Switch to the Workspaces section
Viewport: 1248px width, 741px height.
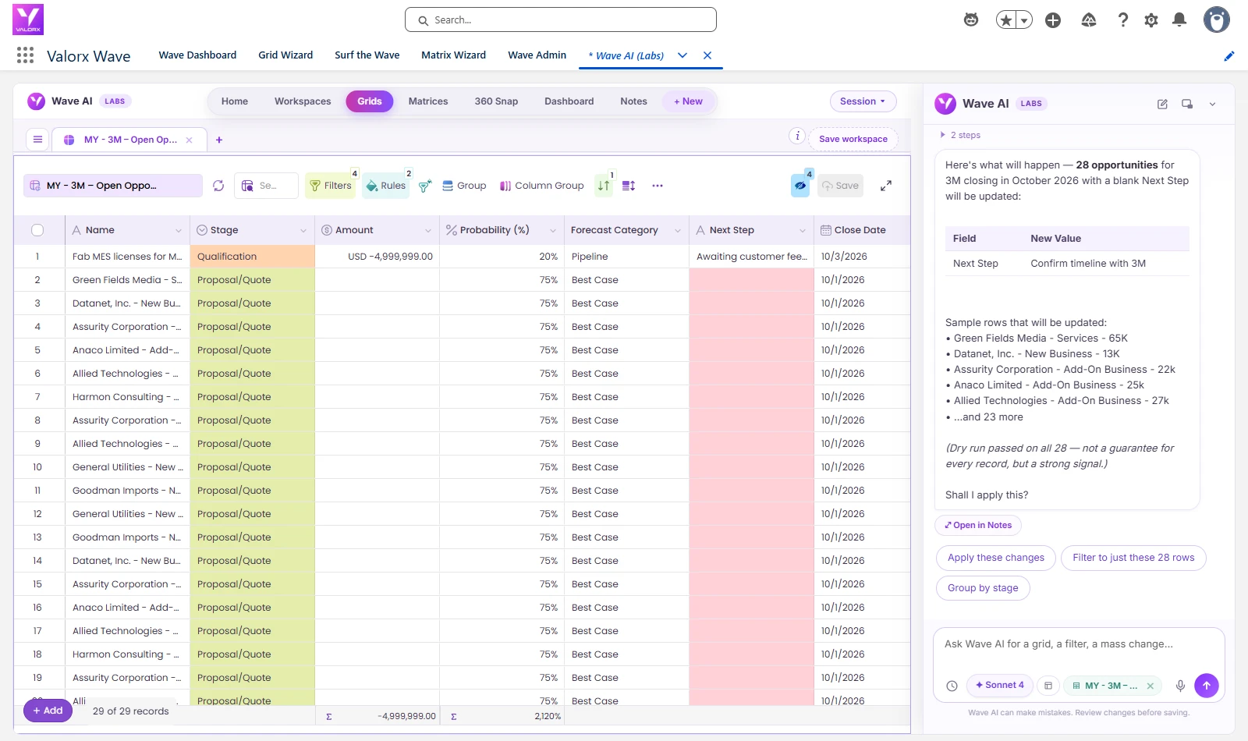[303, 101]
